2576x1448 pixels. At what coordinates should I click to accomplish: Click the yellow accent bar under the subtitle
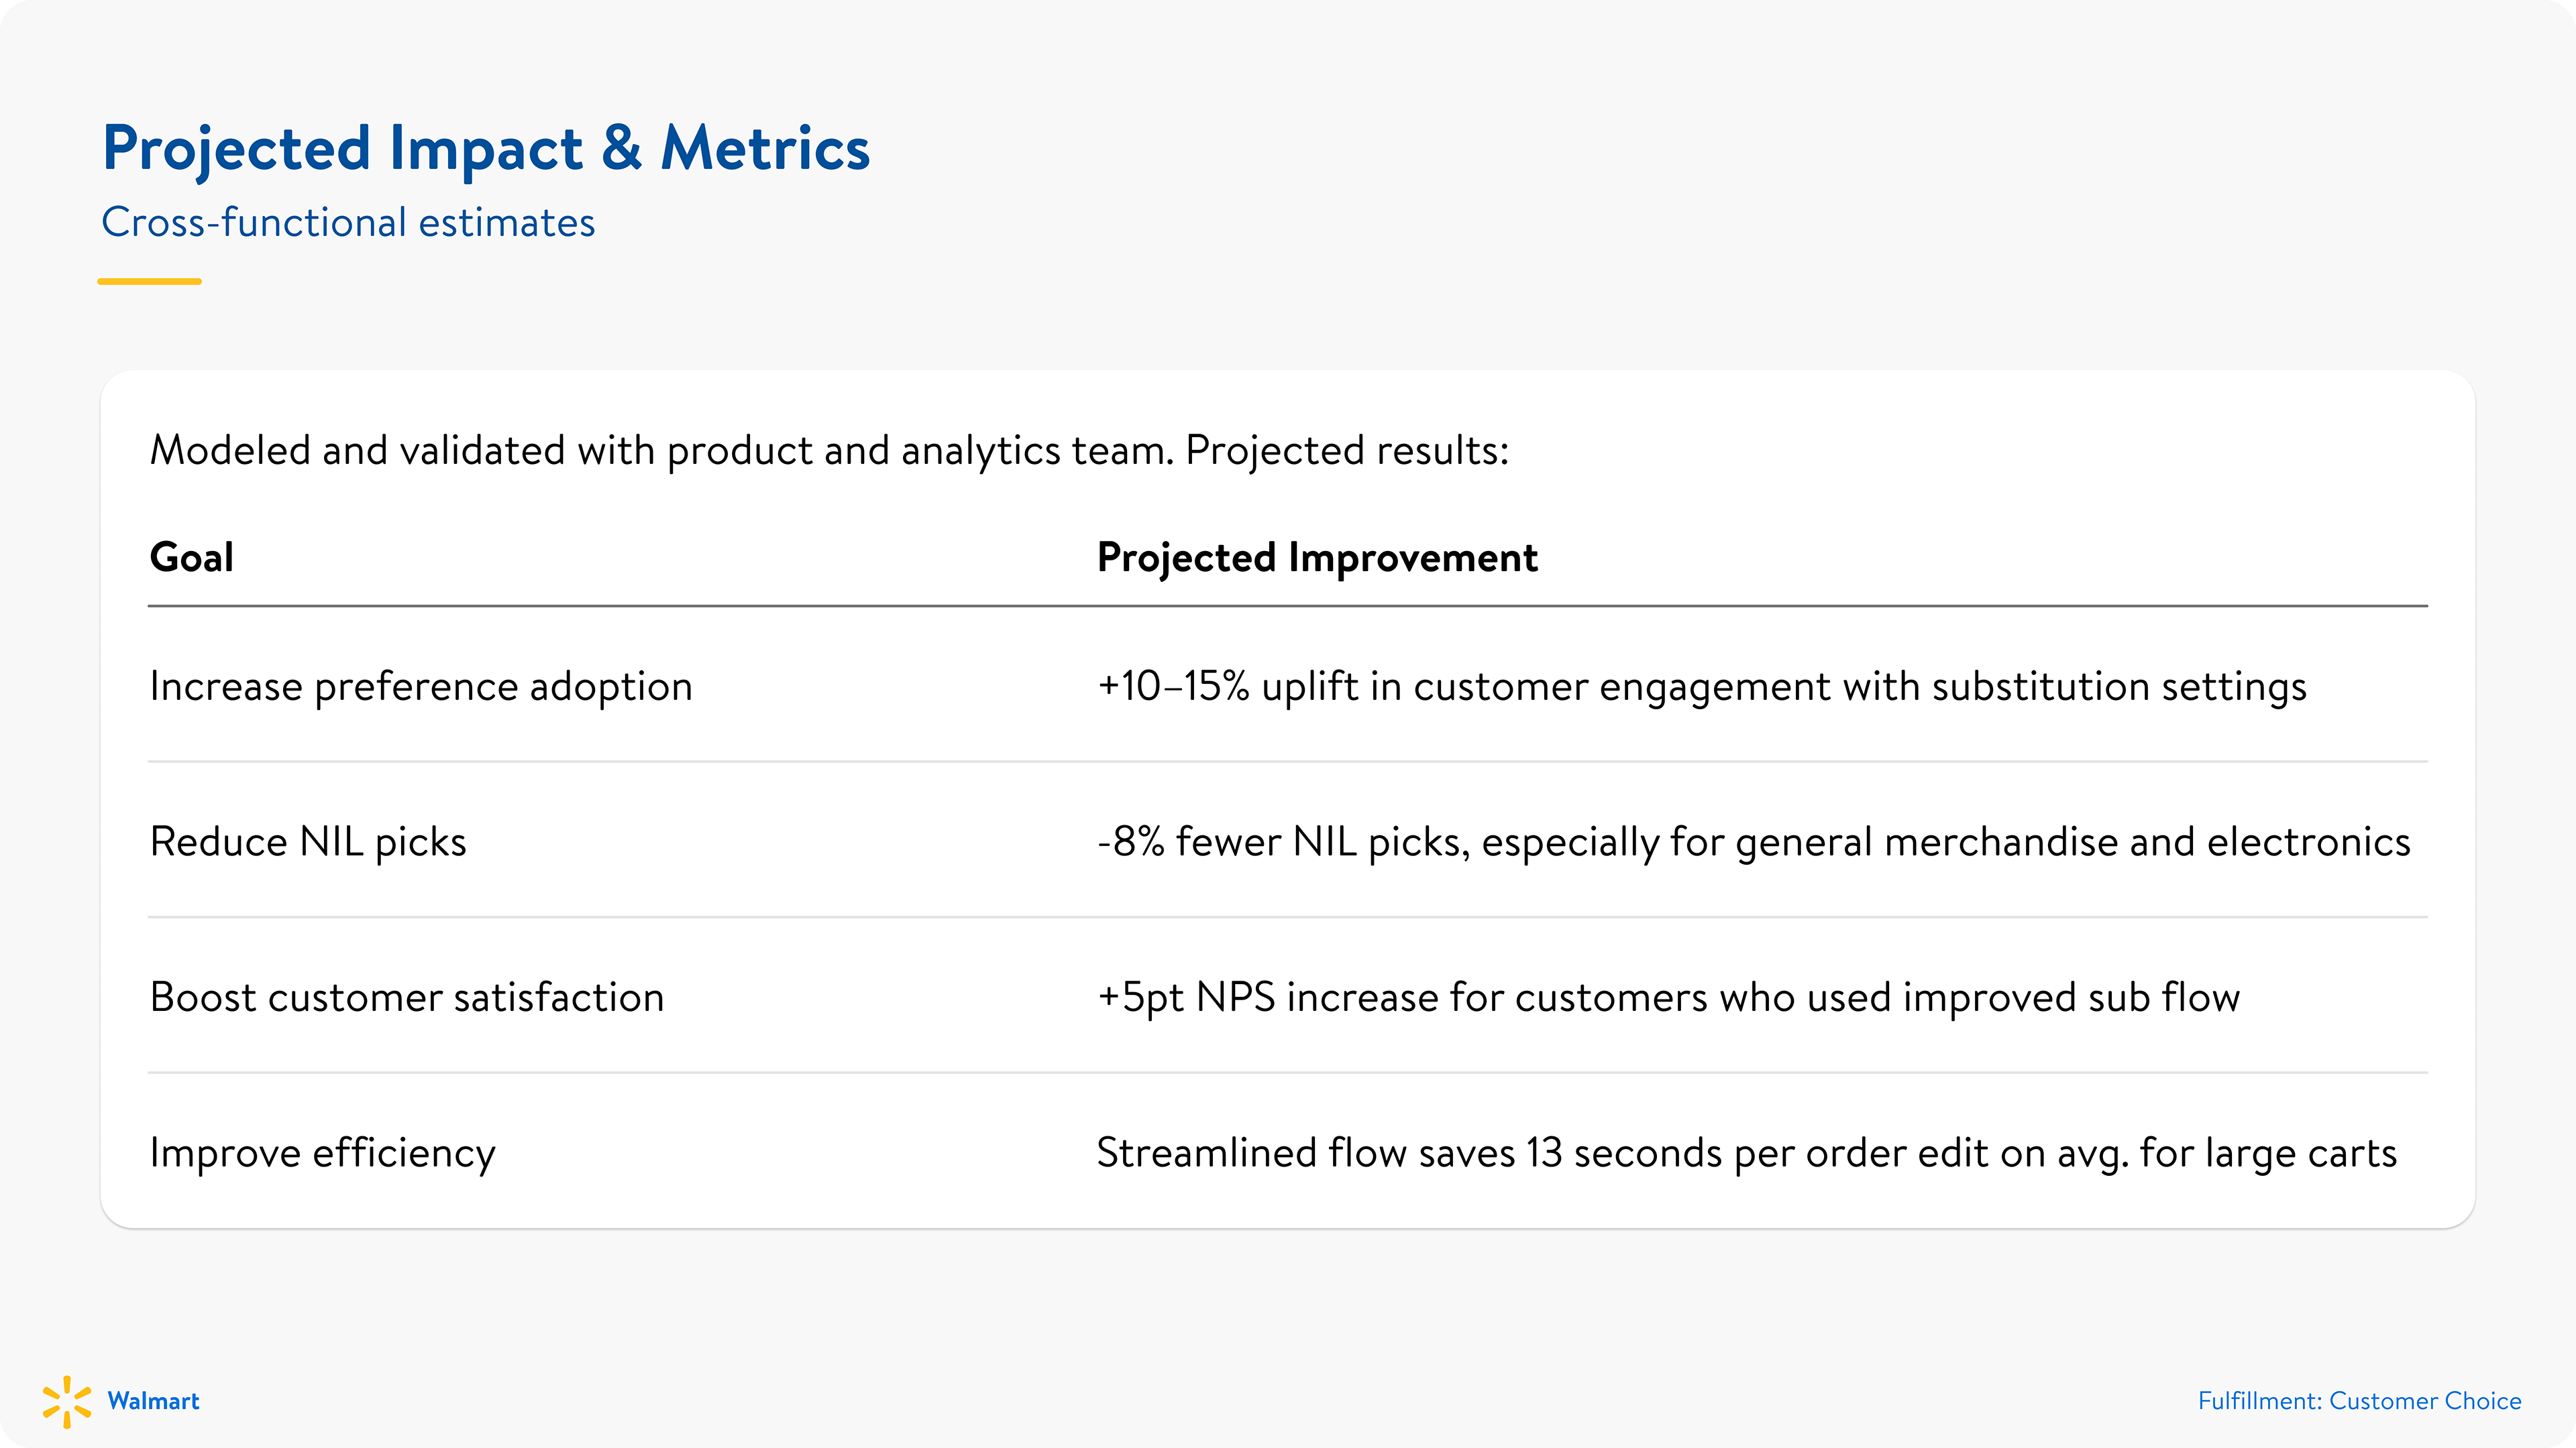click(x=149, y=282)
